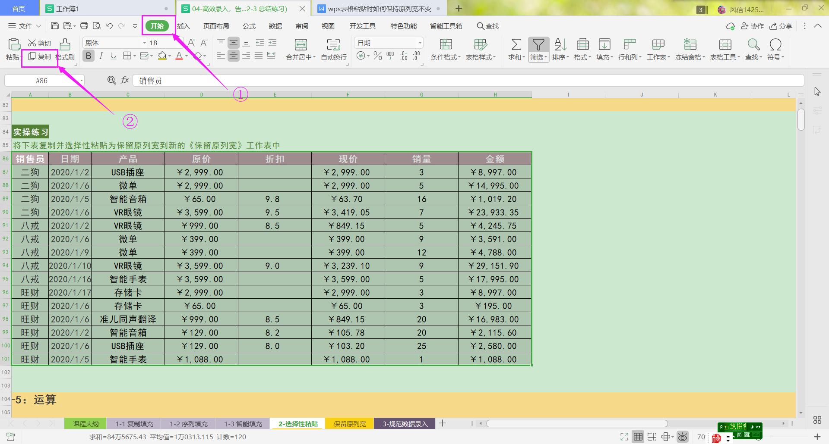
Task: Open the 冻结窗格 freeze panes tool
Action: [690, 47]
